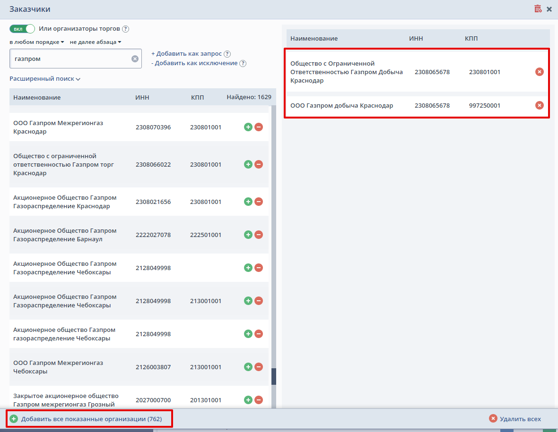Add Газпром межрегионгаз Грозный with plus icon
Screen dimensions: 558x432
point(248,400)
